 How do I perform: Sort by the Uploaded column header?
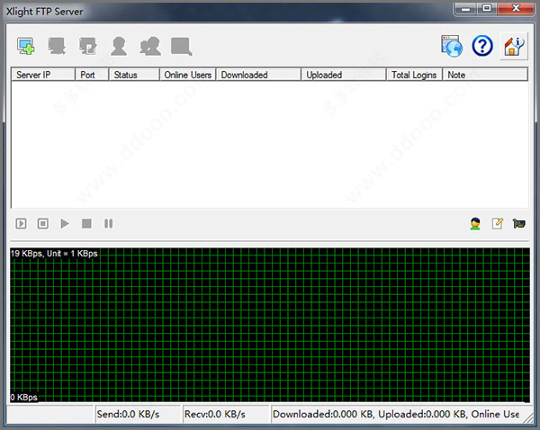click(x=344, y=75)
